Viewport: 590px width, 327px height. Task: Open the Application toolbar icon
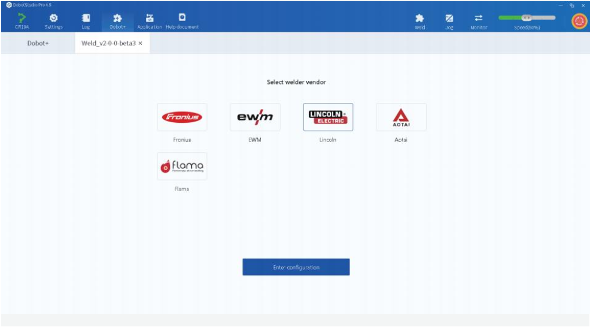(150, 21)
